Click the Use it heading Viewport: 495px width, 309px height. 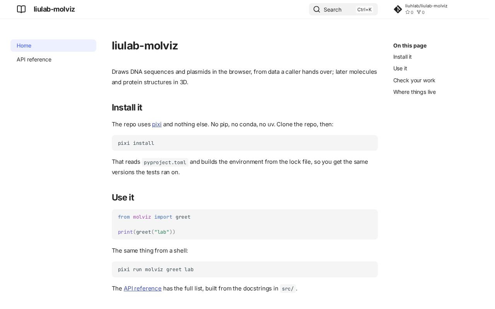(123, 197)
